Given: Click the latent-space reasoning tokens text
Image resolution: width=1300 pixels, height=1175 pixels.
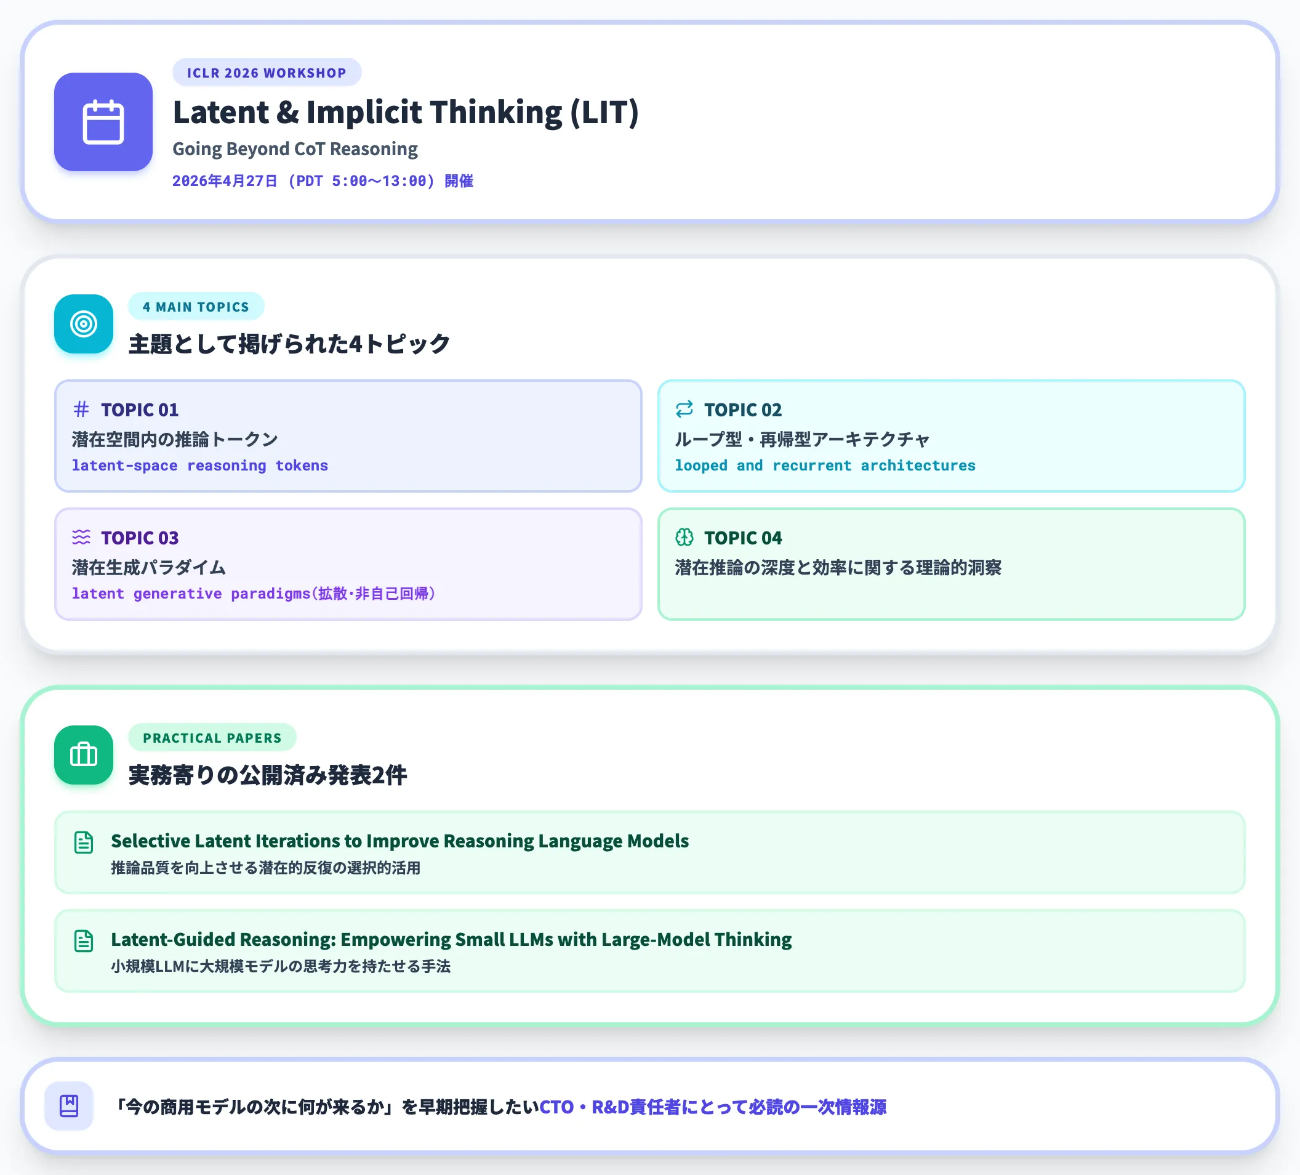Looking at the screenshot, I should click(200, 465).
